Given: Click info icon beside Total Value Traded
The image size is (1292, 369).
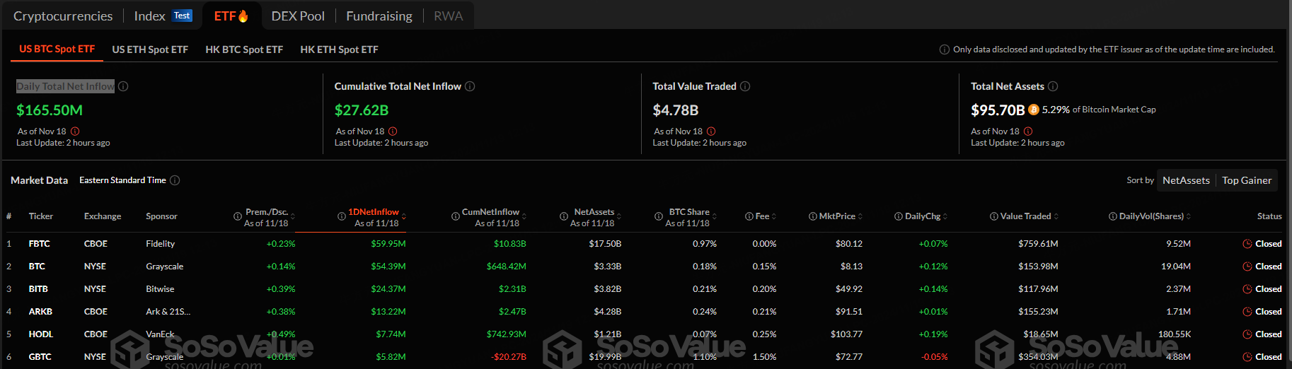Looking at the screenshot, I should point(745,86).
